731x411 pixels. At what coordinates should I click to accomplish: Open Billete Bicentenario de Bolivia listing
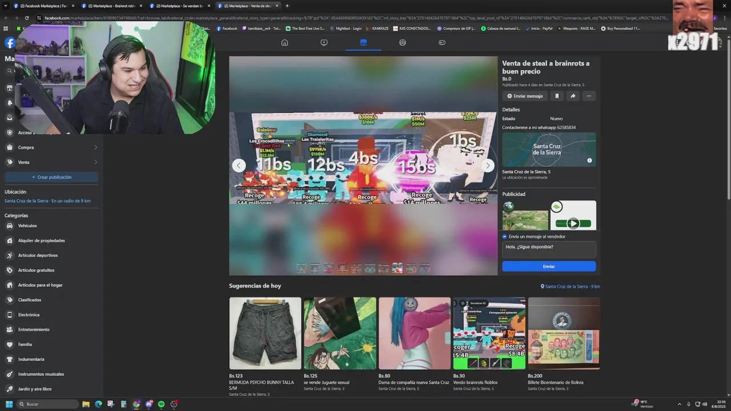click(x=564, y=333)
